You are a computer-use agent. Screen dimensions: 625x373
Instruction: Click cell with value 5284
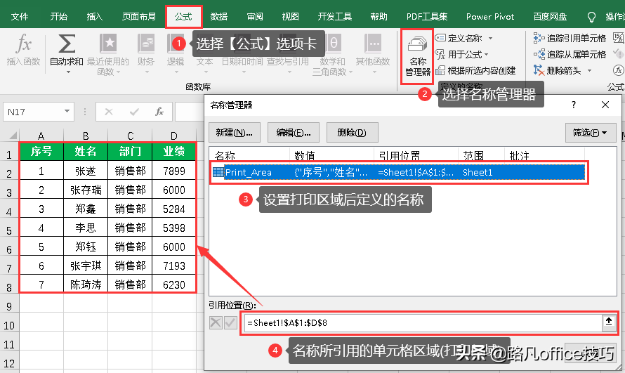click(x=173, y=209)
